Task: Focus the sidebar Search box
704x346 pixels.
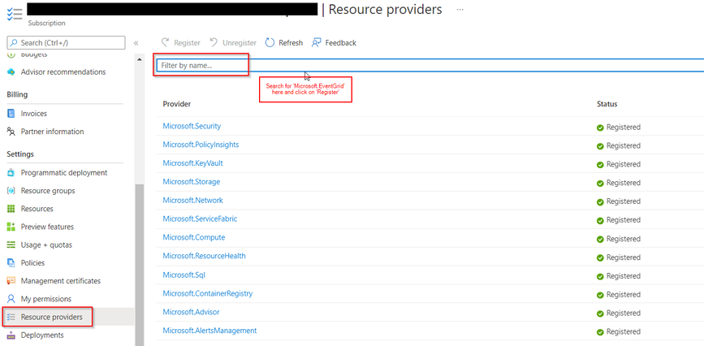Action: pos(66,43)
